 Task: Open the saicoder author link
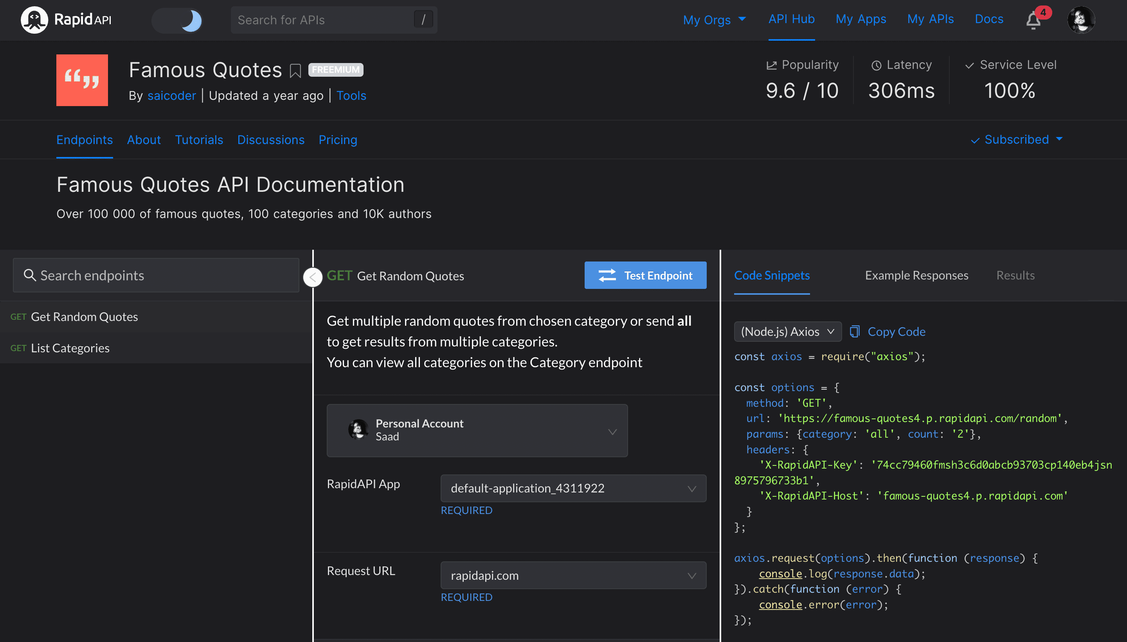[x=171, y=96]
